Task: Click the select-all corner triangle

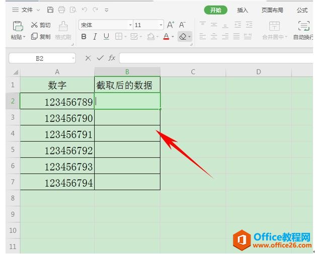Action: click(16, 72)
